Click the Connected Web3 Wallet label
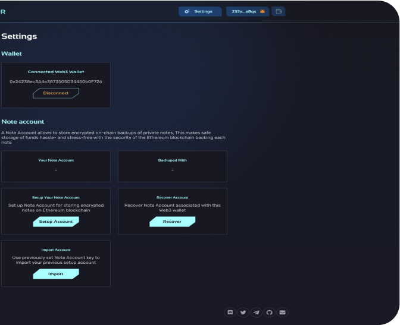Image resolution: width=400 pixels, height=325 pixels. point(56,72)
